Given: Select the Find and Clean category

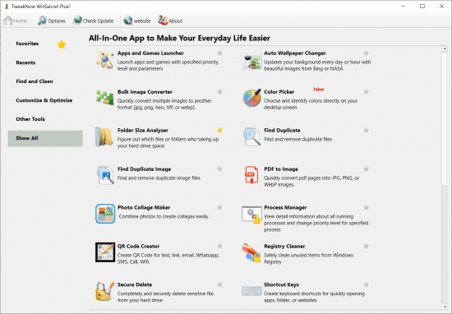Looking at the screenshot, I should pos(35,81).
